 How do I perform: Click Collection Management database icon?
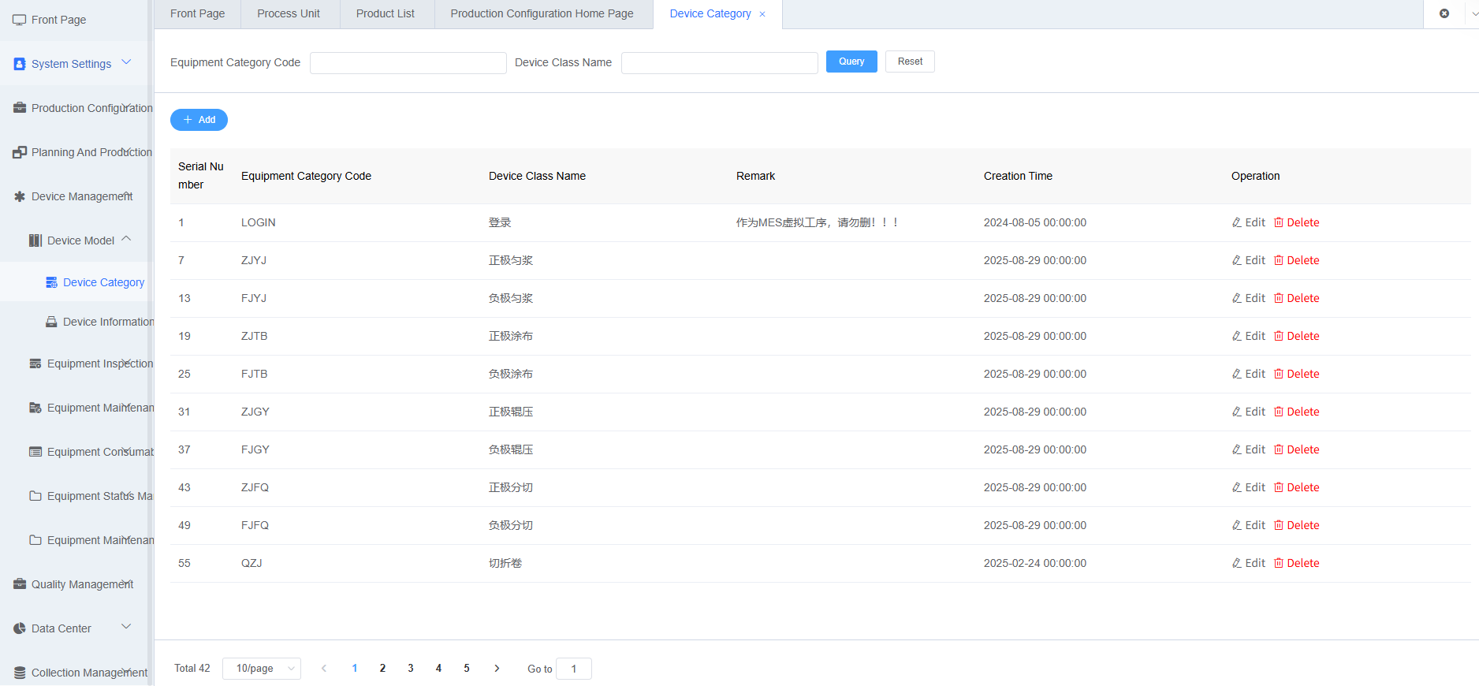(x=20, y=673)
